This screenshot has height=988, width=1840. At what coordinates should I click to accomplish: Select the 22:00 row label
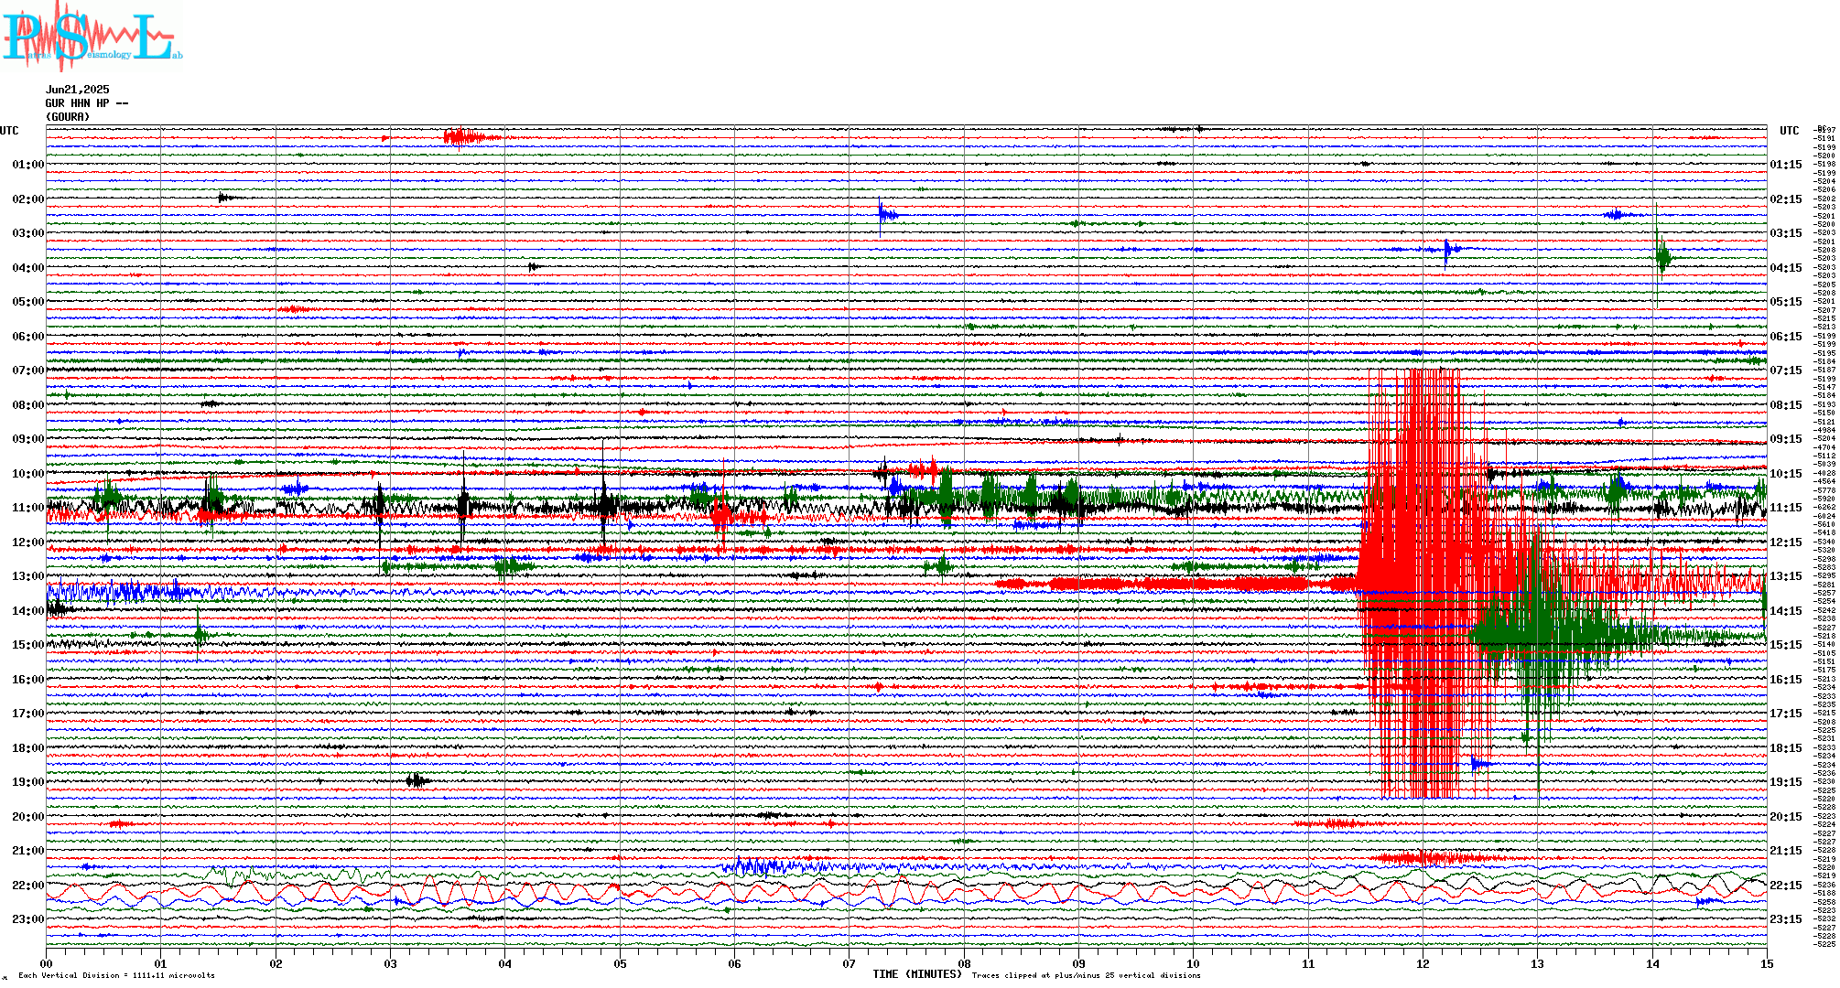coord(27,886)
